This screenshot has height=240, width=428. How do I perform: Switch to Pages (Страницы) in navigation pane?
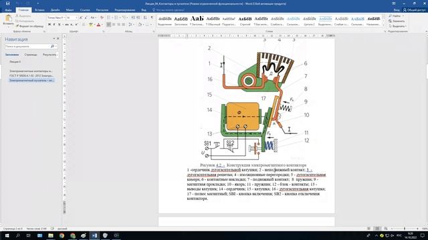[31, 55]
